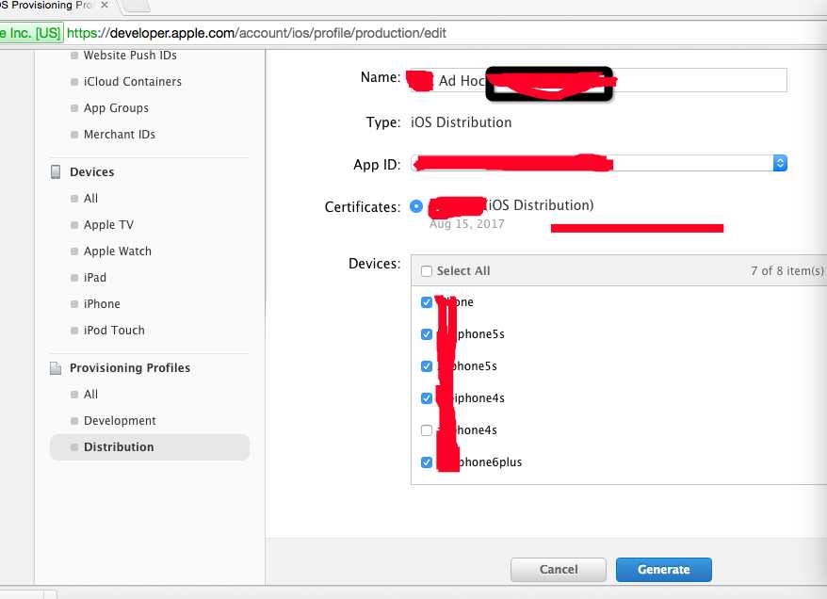Click the bullet icon beside iPhone
Viewport: 827px width, 599px height.
pos(74,303)
